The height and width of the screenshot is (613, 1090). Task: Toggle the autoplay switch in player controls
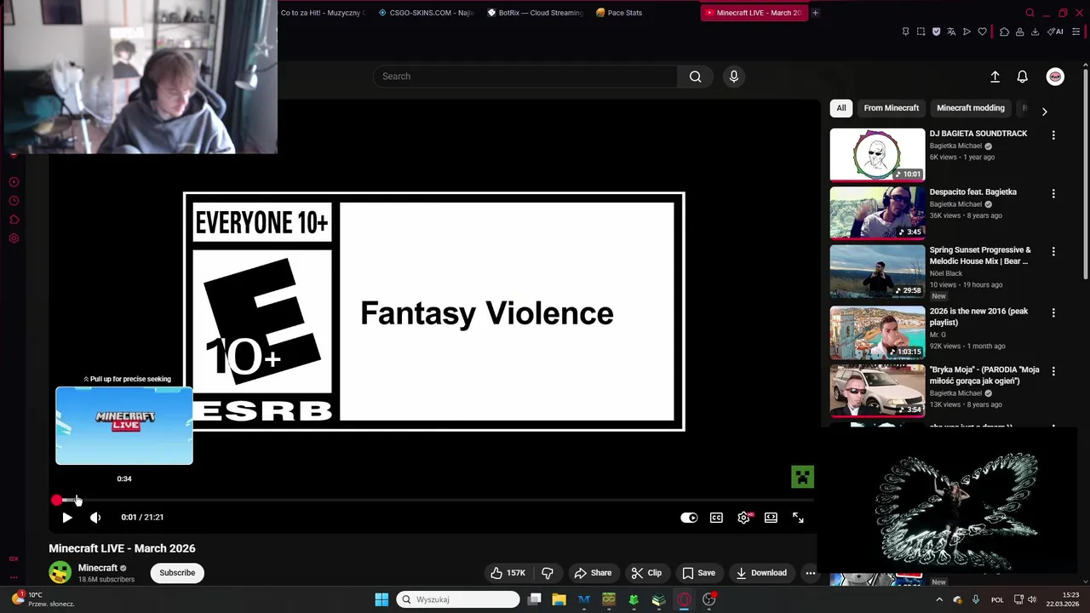pos(689,518)
